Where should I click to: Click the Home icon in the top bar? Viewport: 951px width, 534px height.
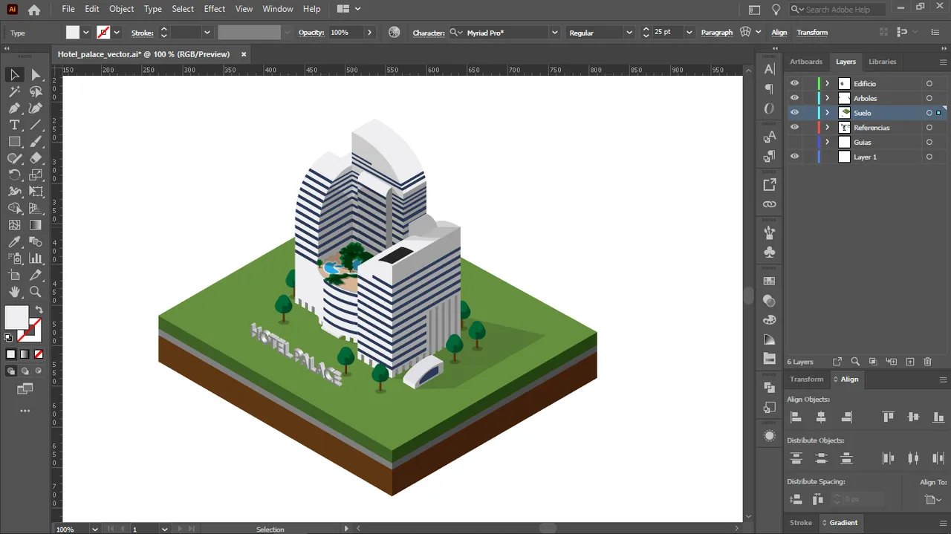pyautogui.click(x=34, y=10)
